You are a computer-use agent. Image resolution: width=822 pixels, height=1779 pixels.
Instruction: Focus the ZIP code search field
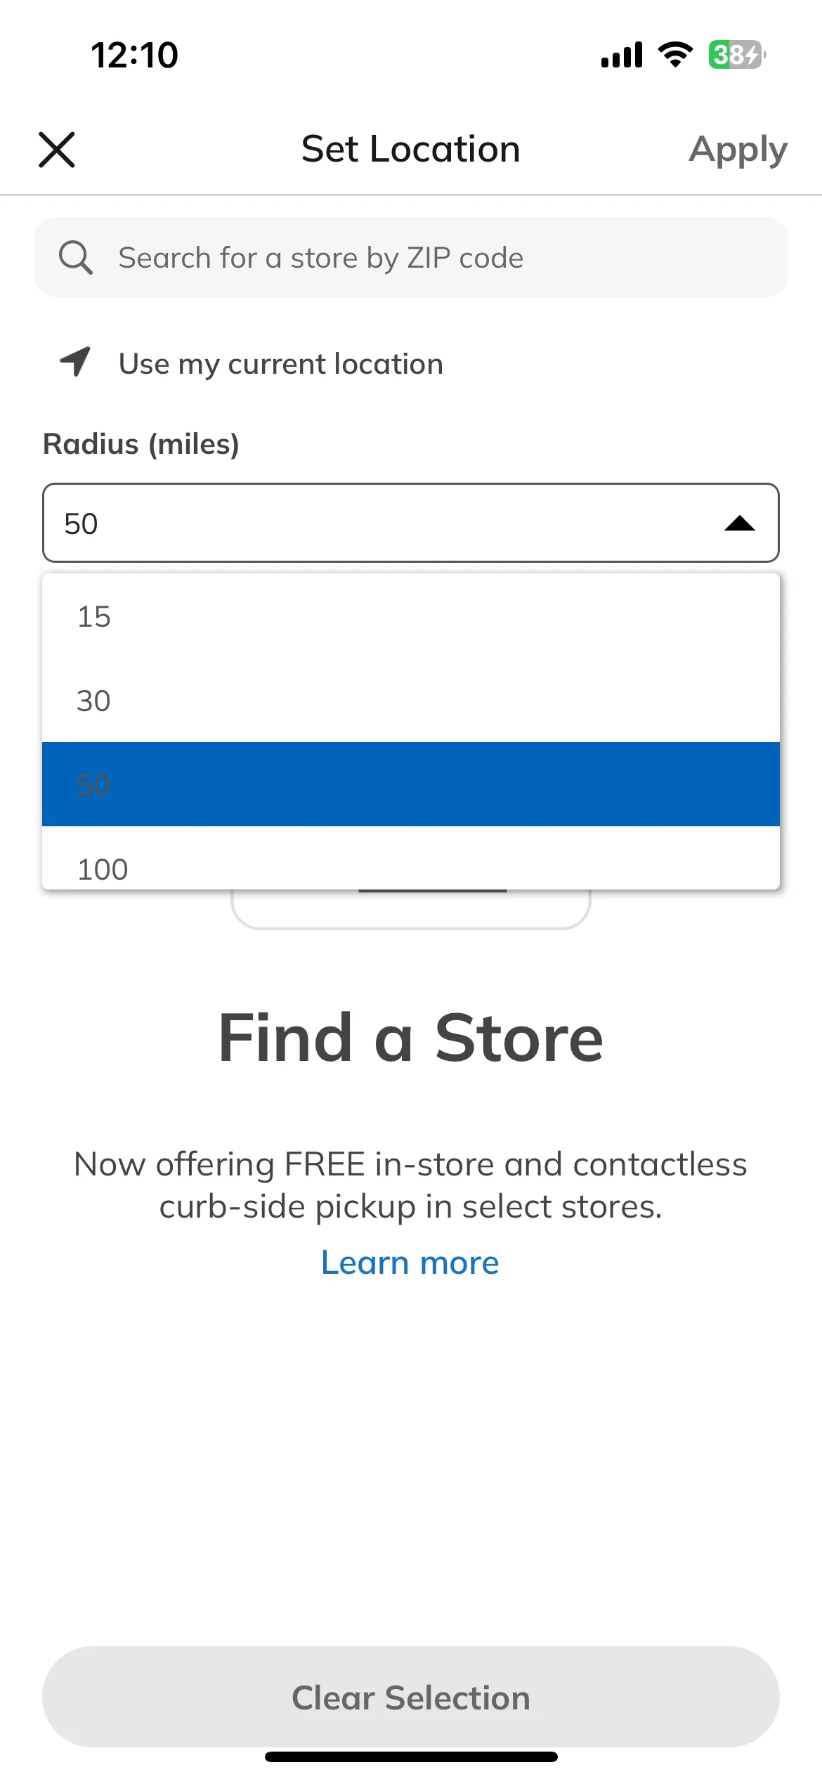coord(411,257)
